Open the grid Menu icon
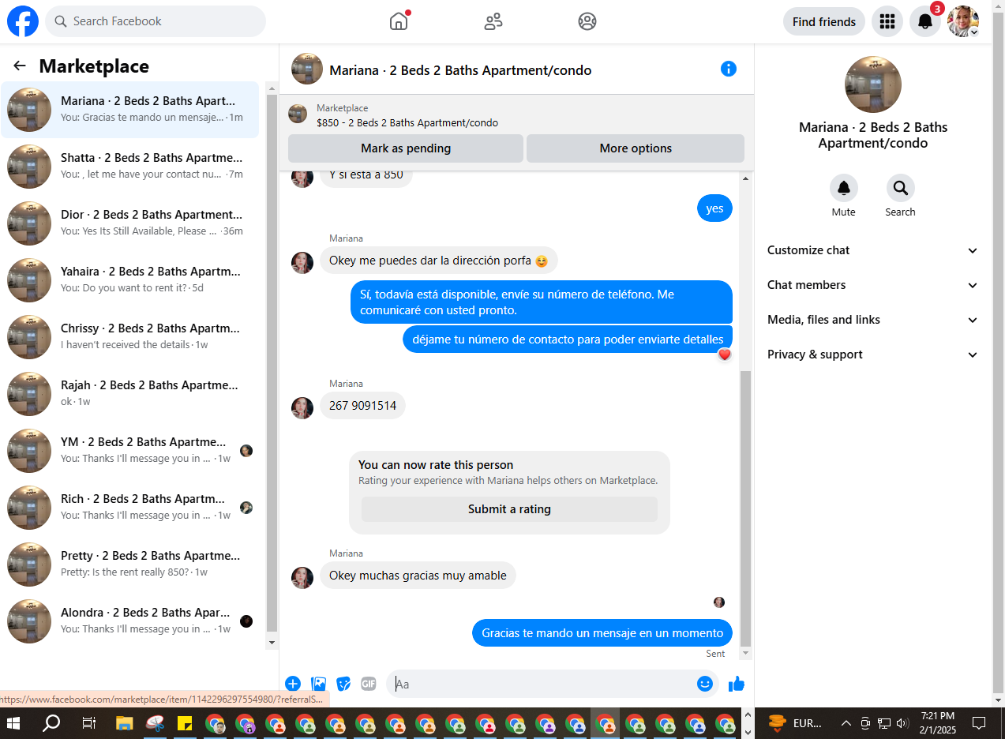 (887, 21)
